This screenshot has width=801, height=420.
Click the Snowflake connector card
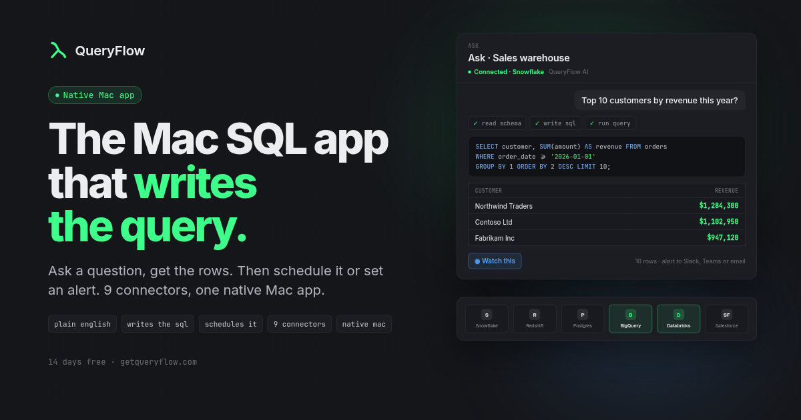487,319
